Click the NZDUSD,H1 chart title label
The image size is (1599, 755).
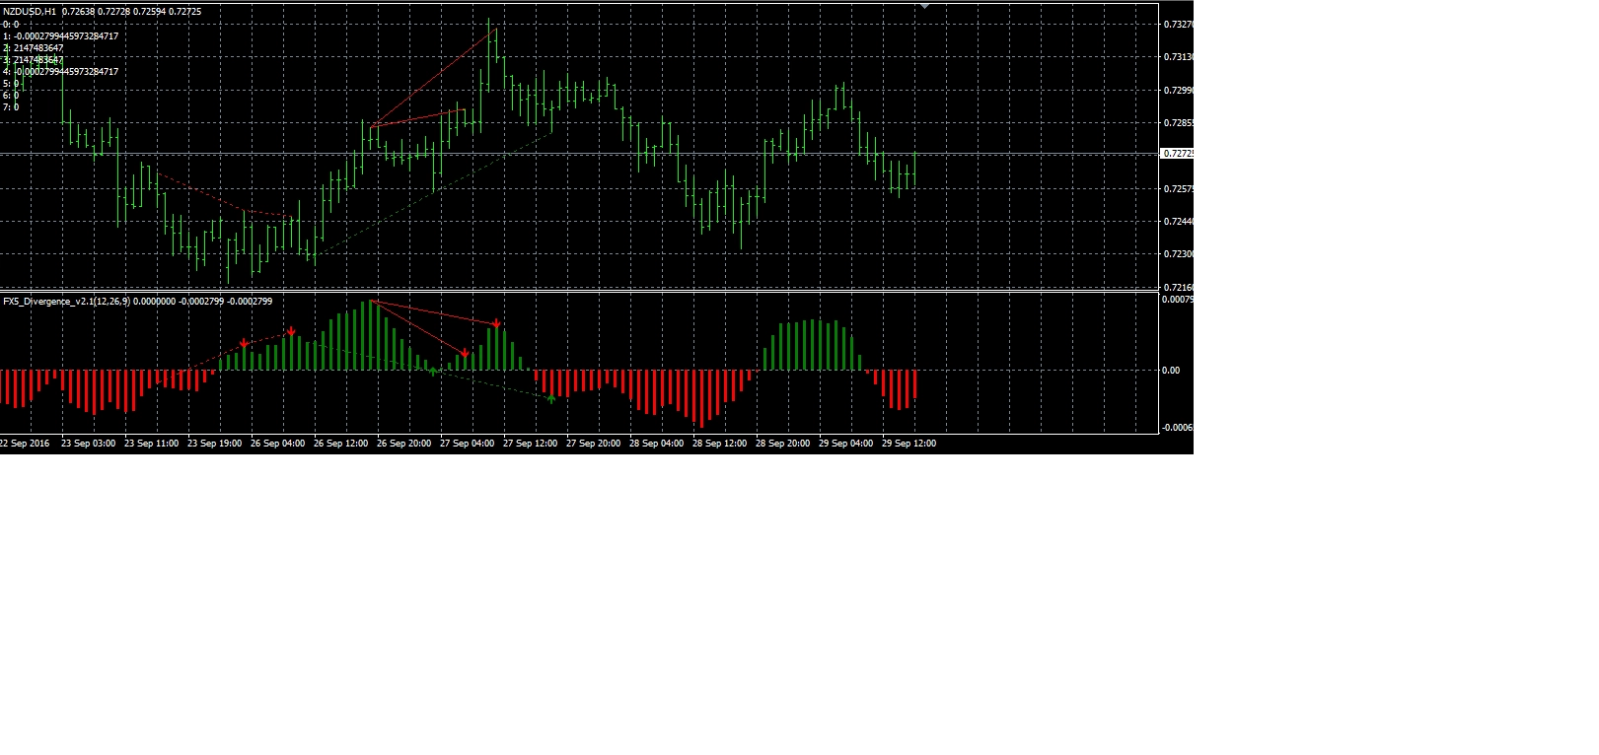(30, 12)
